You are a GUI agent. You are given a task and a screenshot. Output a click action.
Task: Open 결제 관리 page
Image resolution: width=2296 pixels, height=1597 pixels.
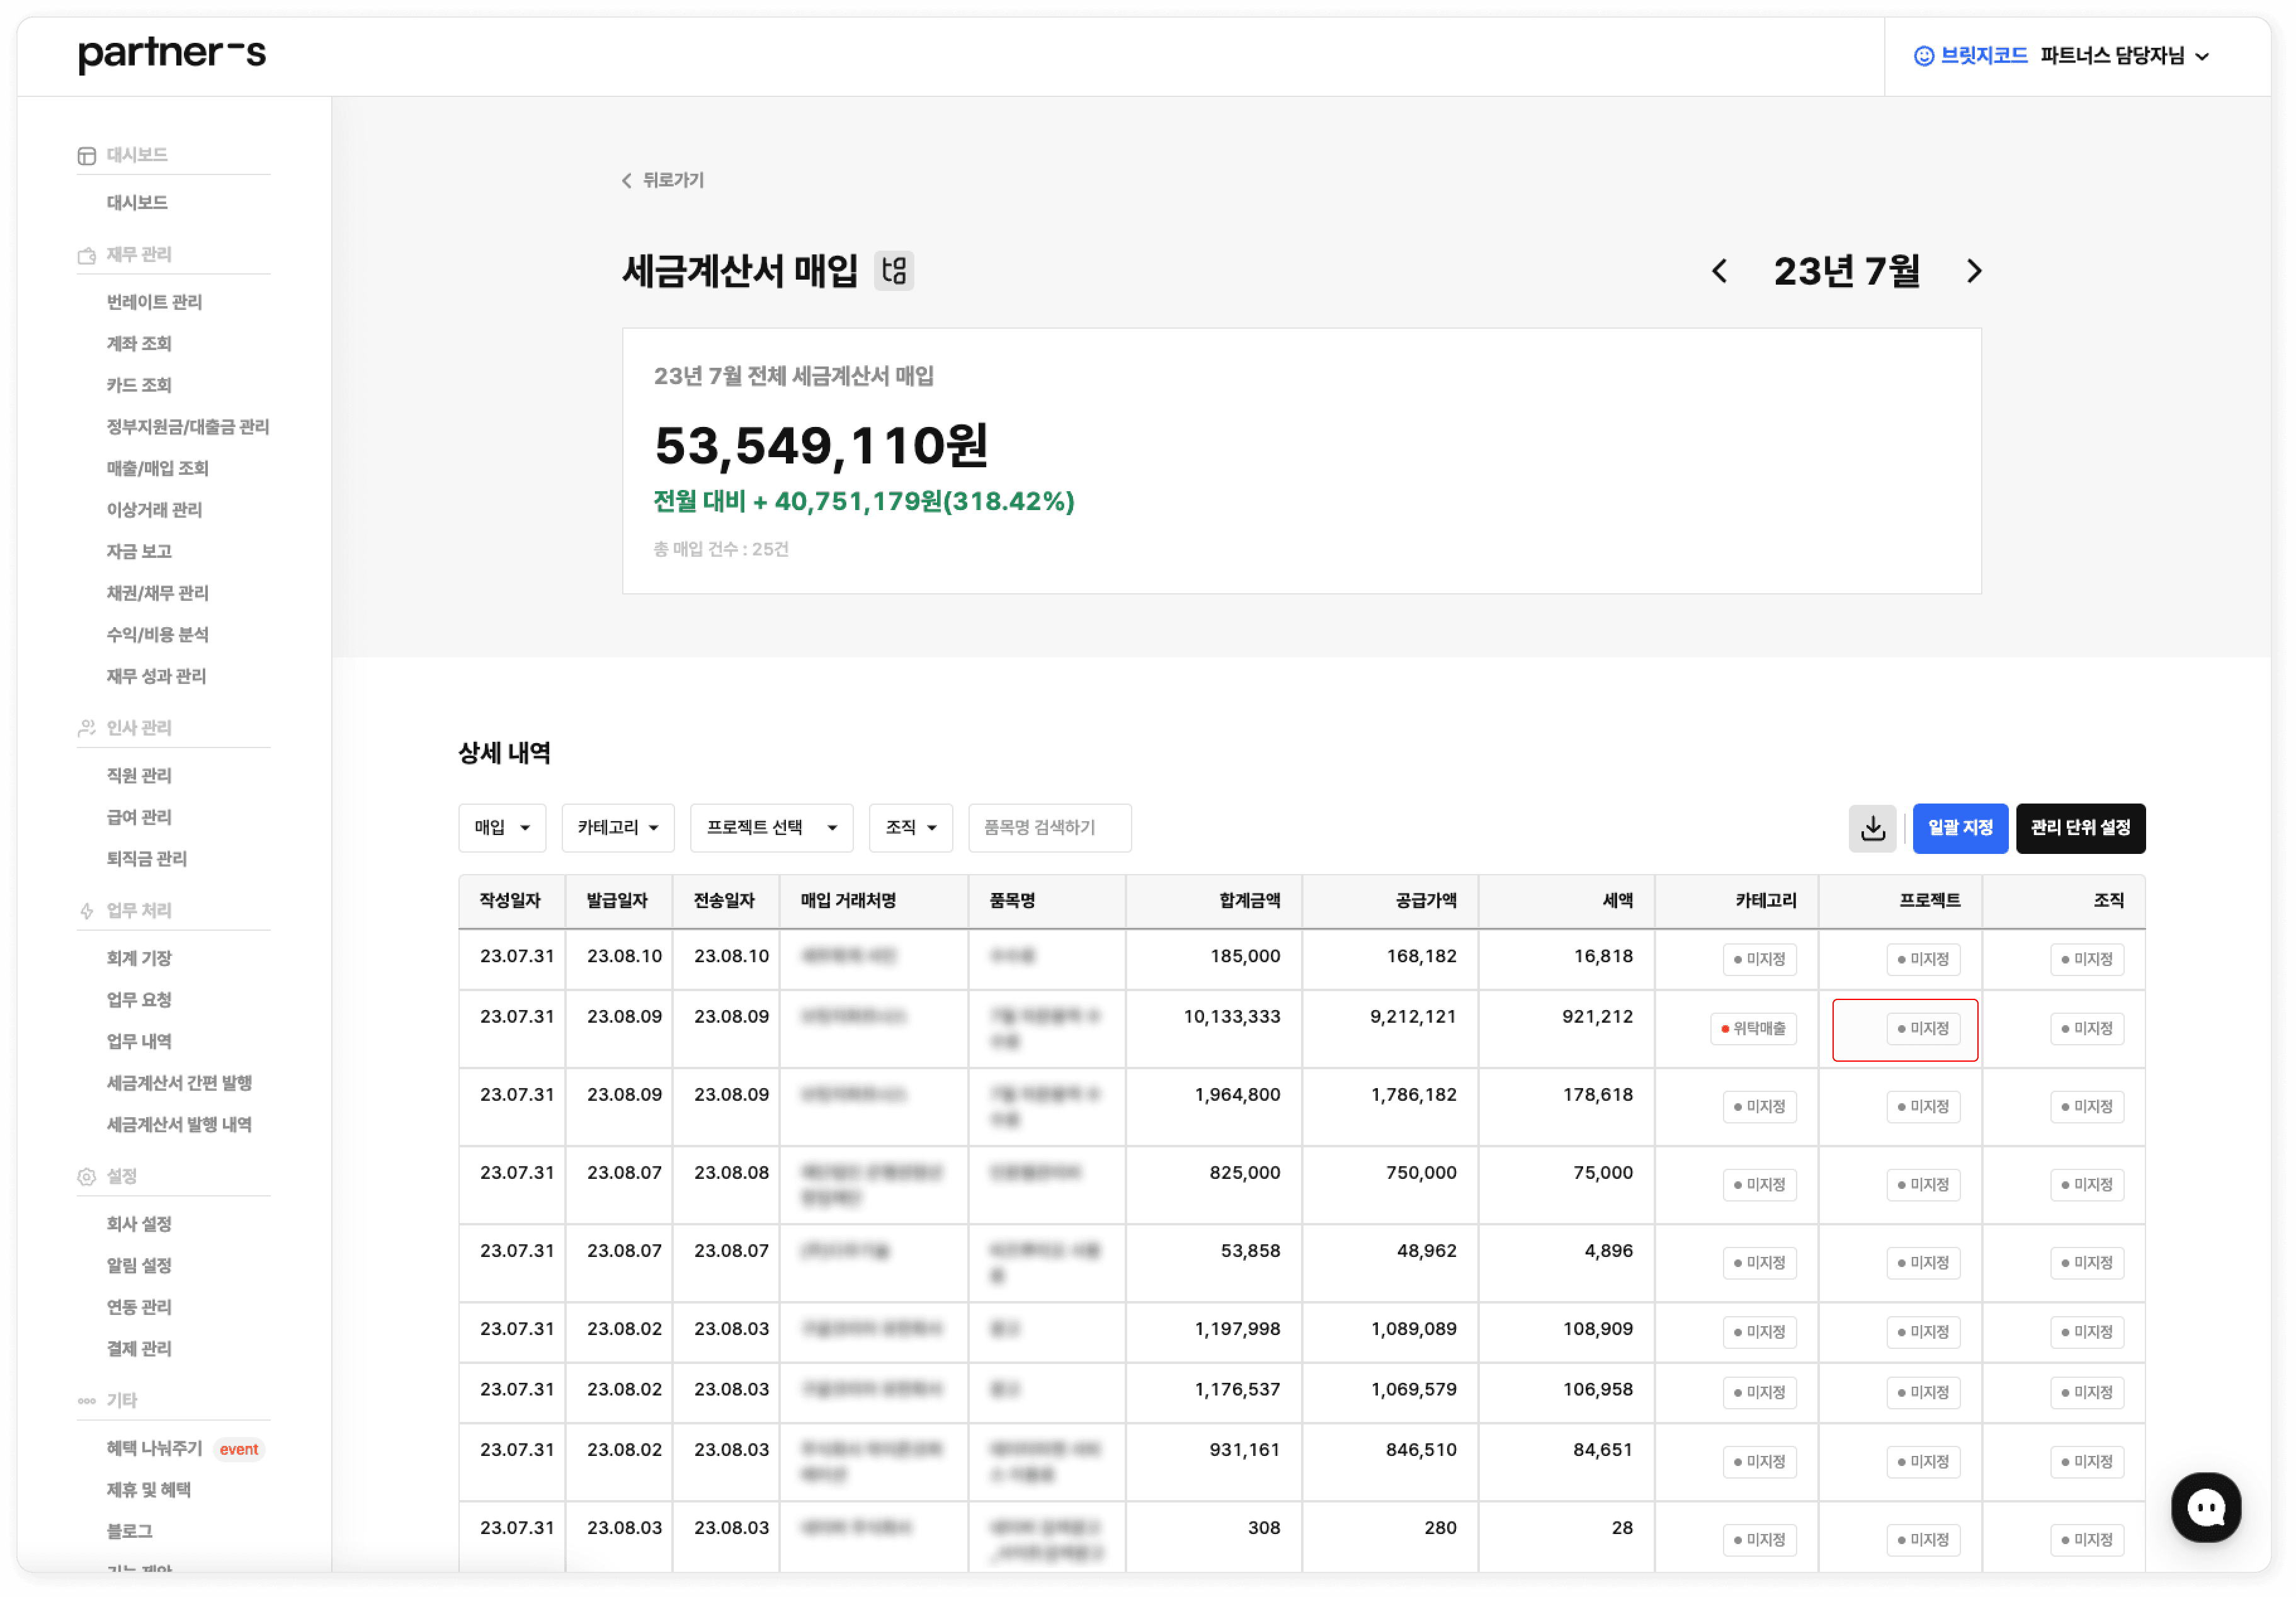(139, 1350)
